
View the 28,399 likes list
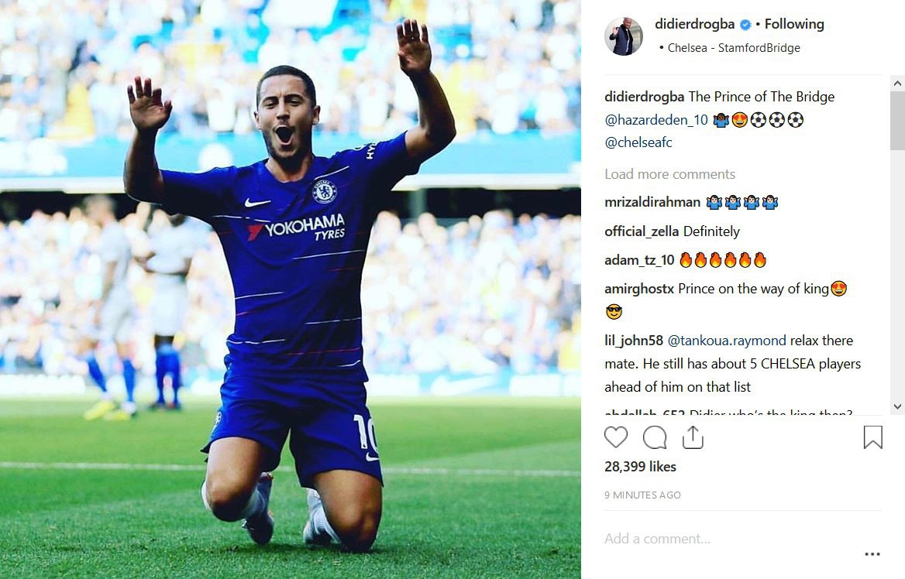[x=640, y=467]
